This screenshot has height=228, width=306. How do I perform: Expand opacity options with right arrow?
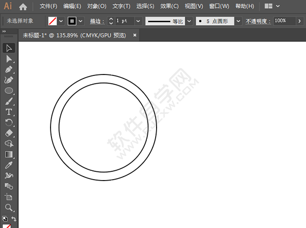(x=299, y=21)
